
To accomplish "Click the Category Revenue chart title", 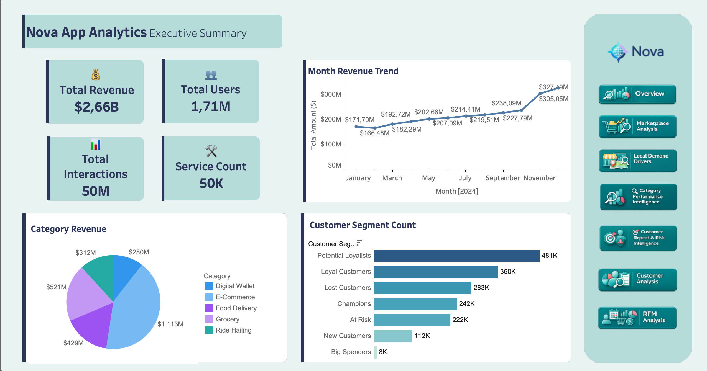I will [68, 229].
